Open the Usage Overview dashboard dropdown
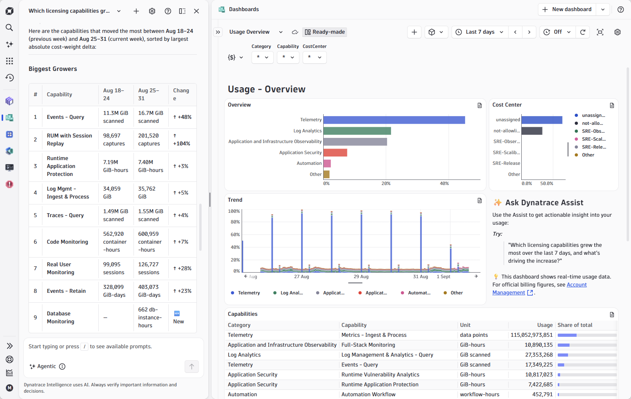Image resolution: width=631 pixels, height=399 pixels. 256,32
